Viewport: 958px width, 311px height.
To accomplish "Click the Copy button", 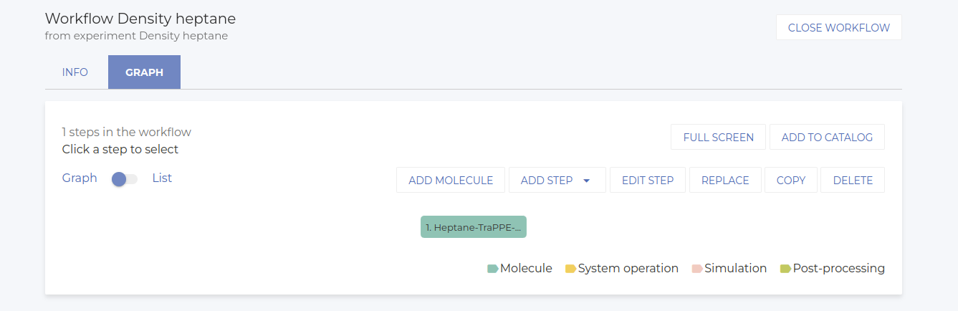I will pos(791,181).
